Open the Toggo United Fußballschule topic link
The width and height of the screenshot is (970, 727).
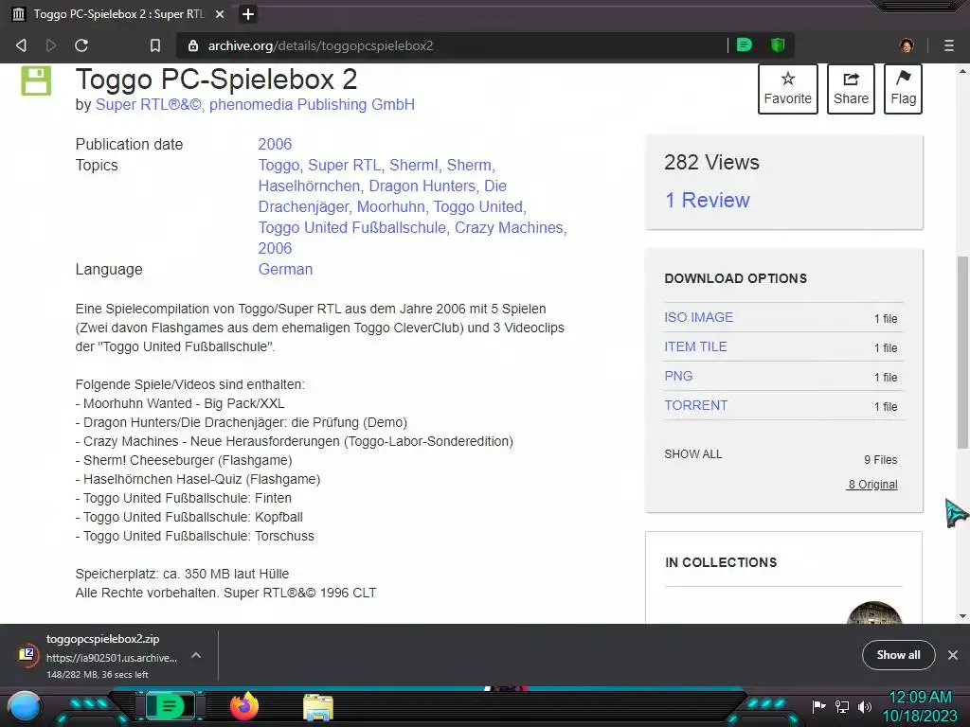(352, 227)
